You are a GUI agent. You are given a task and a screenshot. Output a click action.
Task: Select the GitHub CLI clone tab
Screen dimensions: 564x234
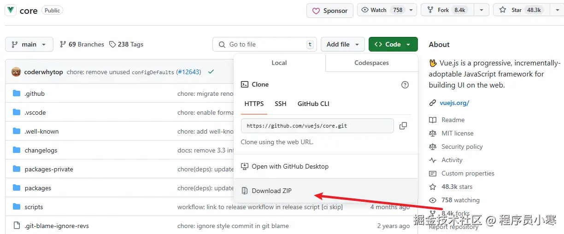(313, 104)
